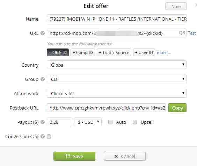Remove the Click ID token

tap(58, 52)
